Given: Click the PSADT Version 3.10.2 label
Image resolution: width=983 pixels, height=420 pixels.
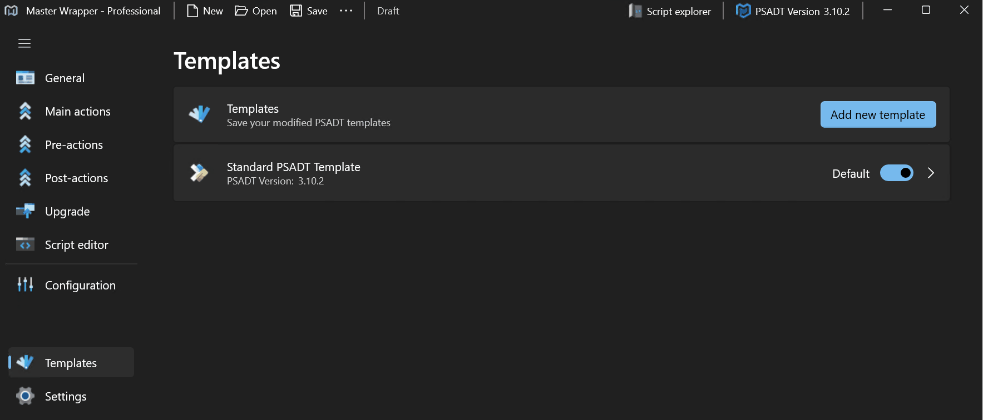Looking at the screenshot, I should tap(802, 11).
